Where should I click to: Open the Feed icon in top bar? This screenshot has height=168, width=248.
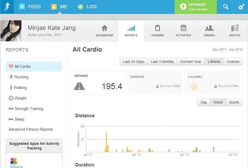tap(22, 7)
